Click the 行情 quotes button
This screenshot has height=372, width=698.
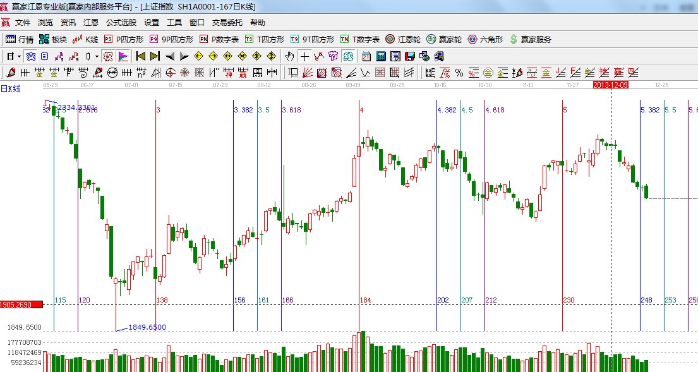point(20,39)
